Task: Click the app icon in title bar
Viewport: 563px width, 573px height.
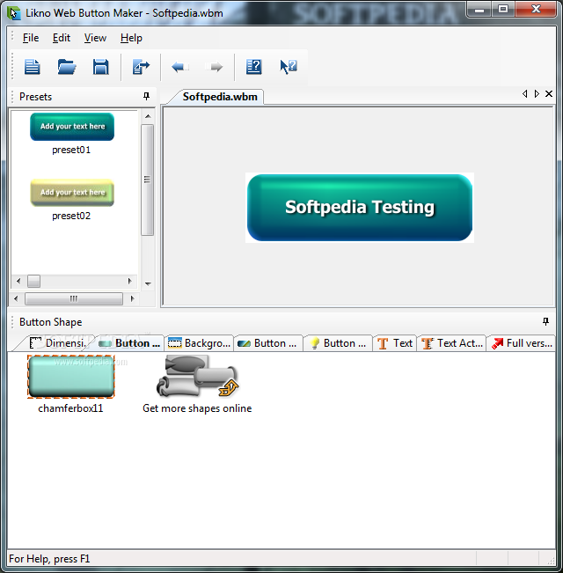Action: 14,13
